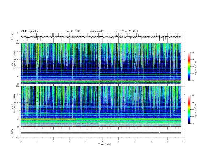Click the '-7' tick on lower color bar
Image resolution: width=207 pixels, height=159 pixels.
pyautogui.click(x=193, y=123)
